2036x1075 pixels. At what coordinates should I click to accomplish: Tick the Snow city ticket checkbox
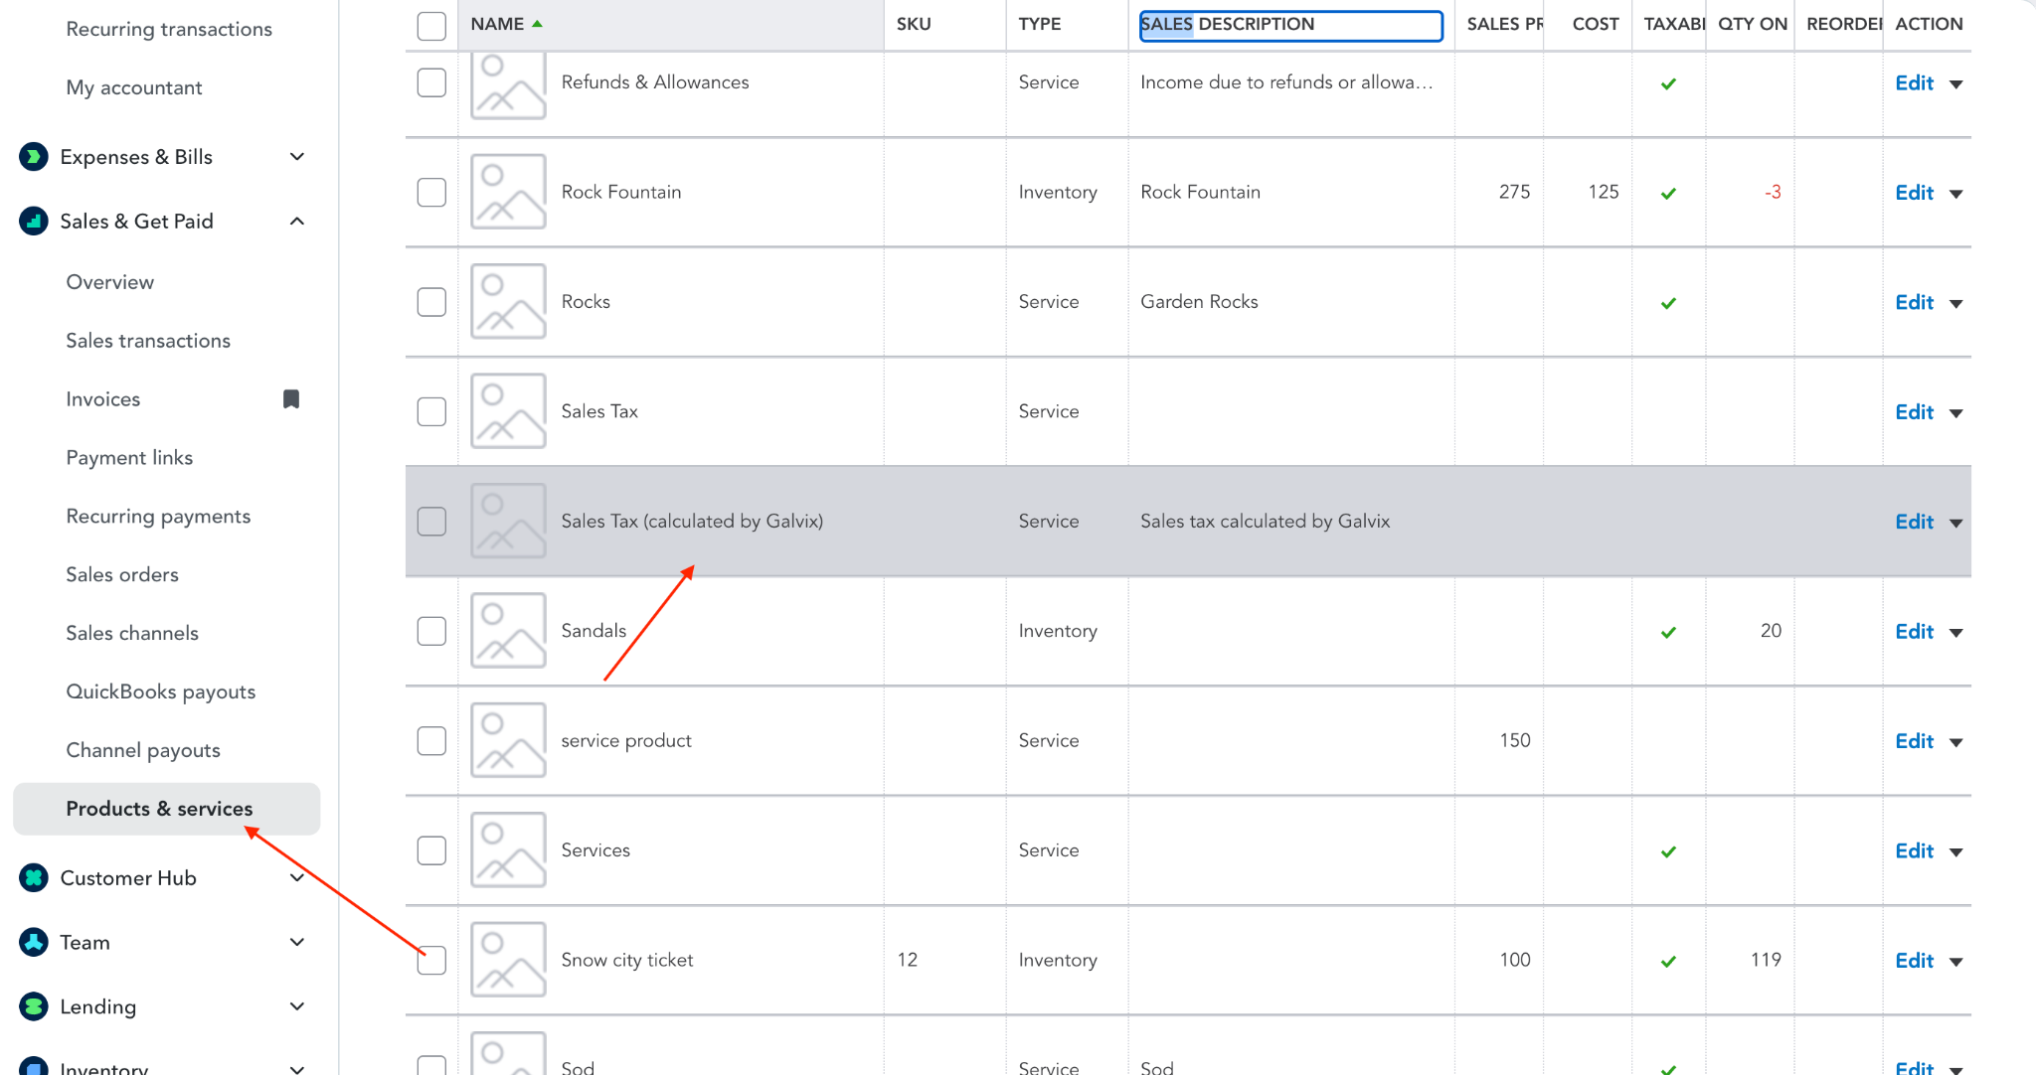pos(431,960)
